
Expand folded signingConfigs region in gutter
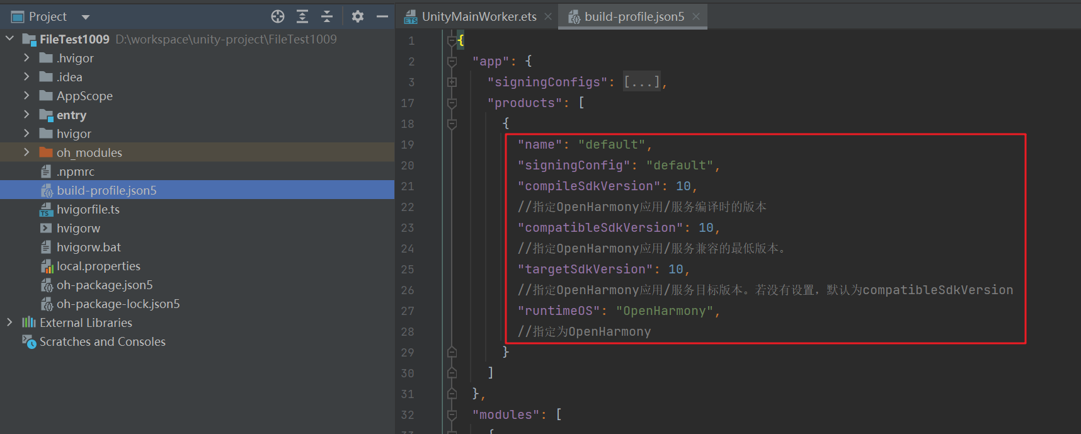coord(452,82)
